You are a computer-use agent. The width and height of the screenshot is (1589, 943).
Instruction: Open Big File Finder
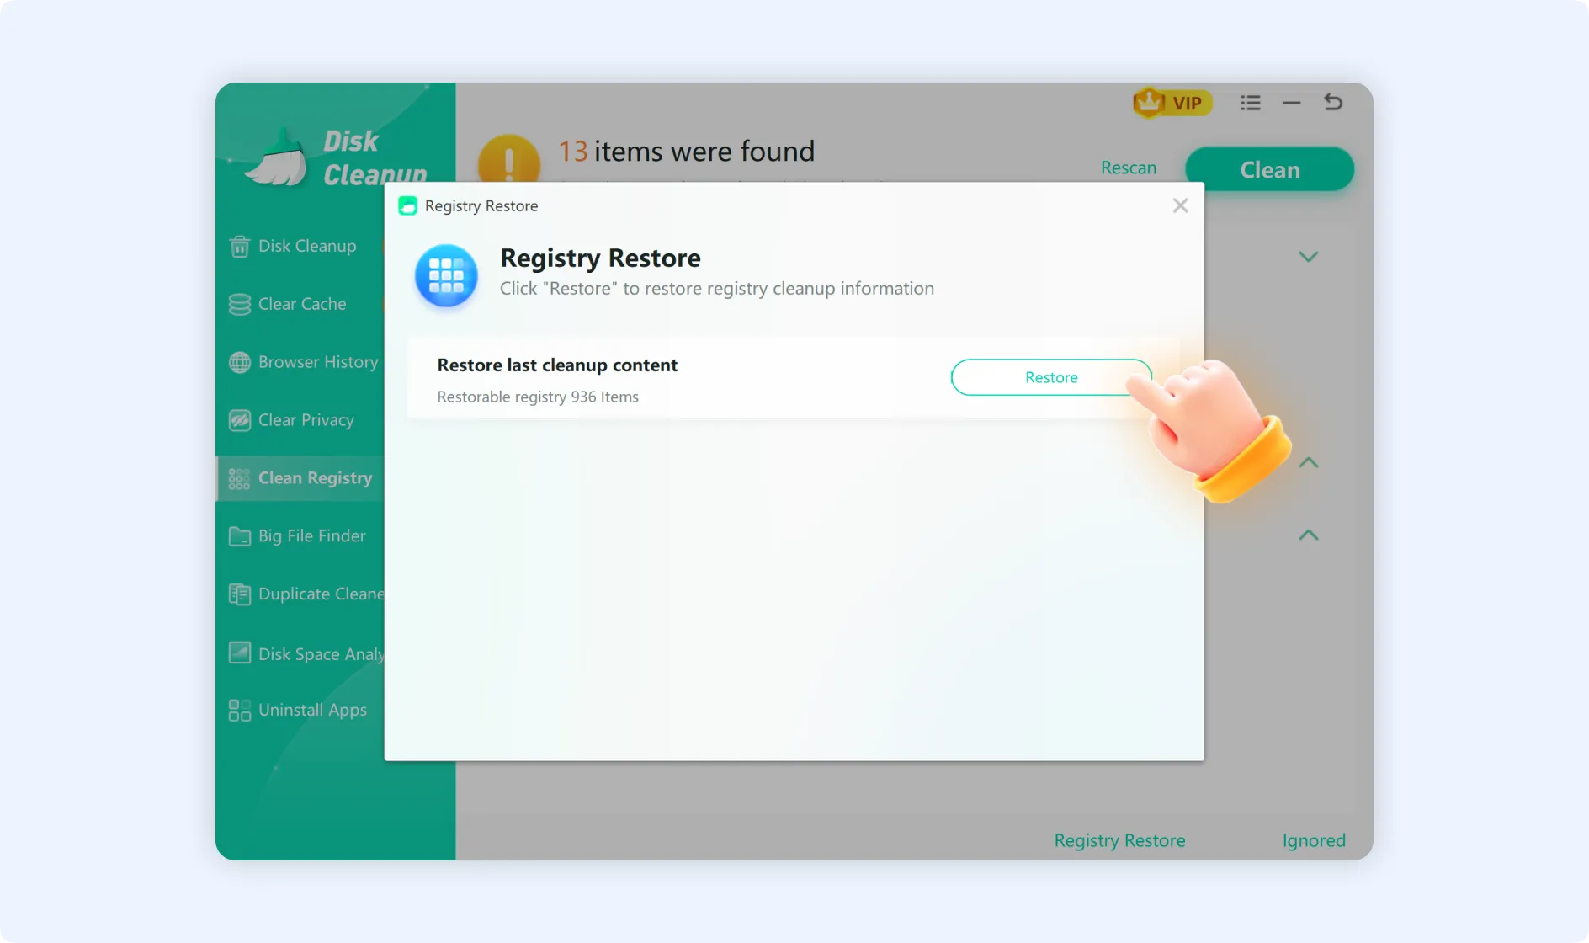point(311,535)
